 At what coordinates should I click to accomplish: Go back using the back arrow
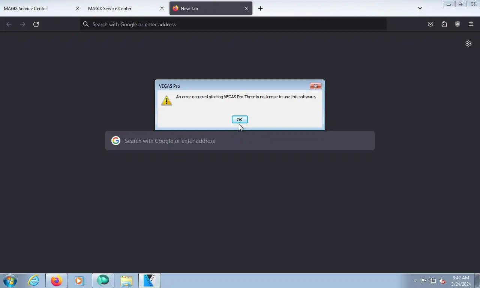[9, 24]
